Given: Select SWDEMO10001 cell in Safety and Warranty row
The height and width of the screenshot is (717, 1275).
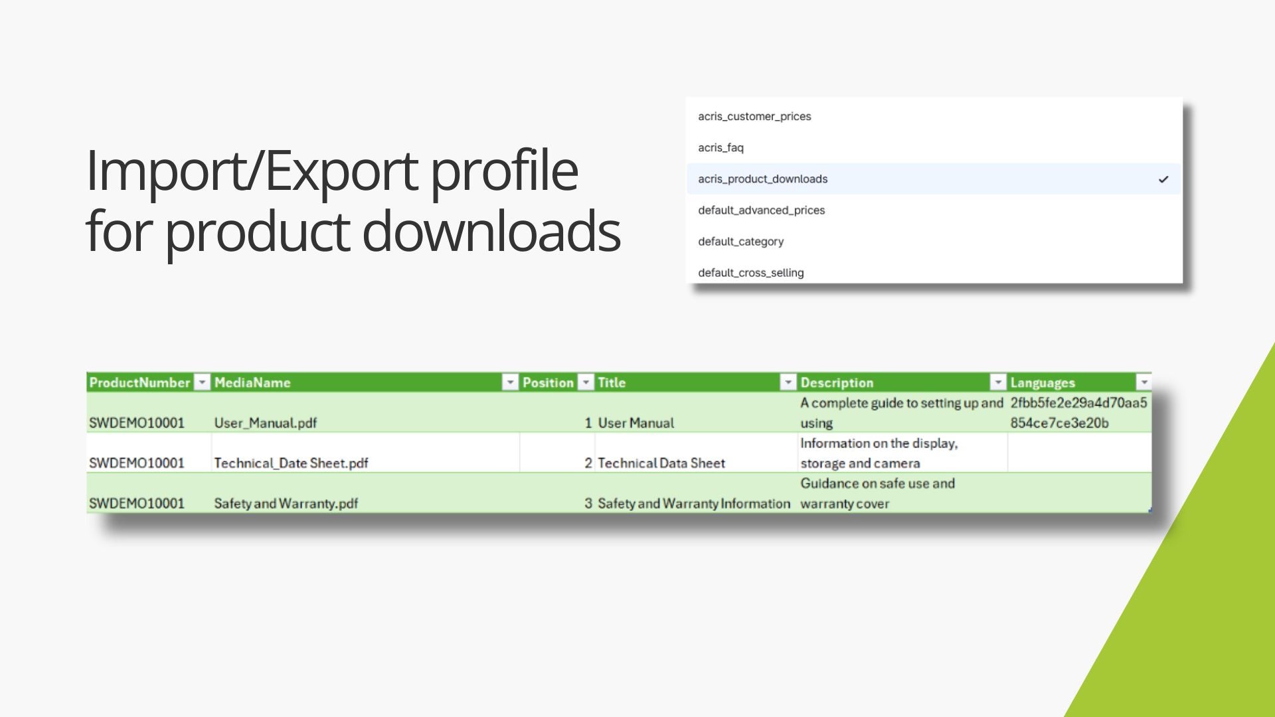Looking at the screenshot, I should coord(149,493).
